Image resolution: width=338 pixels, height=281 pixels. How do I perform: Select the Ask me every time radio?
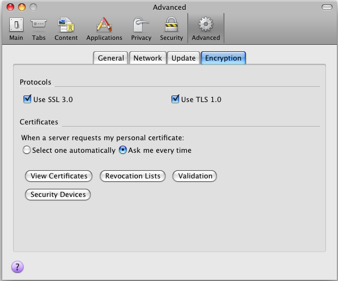coord(123,150)
